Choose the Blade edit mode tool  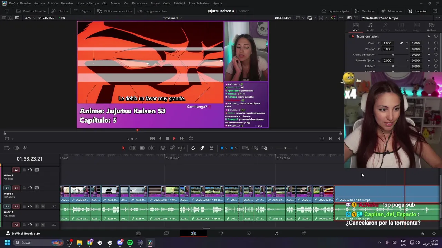142,148
